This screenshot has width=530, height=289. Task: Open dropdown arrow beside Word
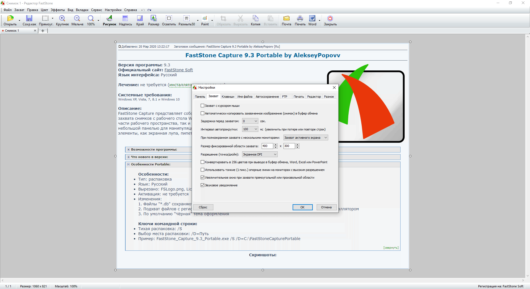(319, 20)
